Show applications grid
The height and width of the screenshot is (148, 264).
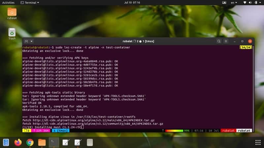[258, 142]
